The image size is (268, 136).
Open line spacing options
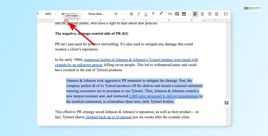pyautogui.click(x=226, y=14)
